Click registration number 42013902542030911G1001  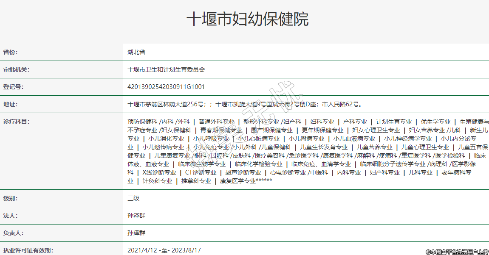click(166, 87)
